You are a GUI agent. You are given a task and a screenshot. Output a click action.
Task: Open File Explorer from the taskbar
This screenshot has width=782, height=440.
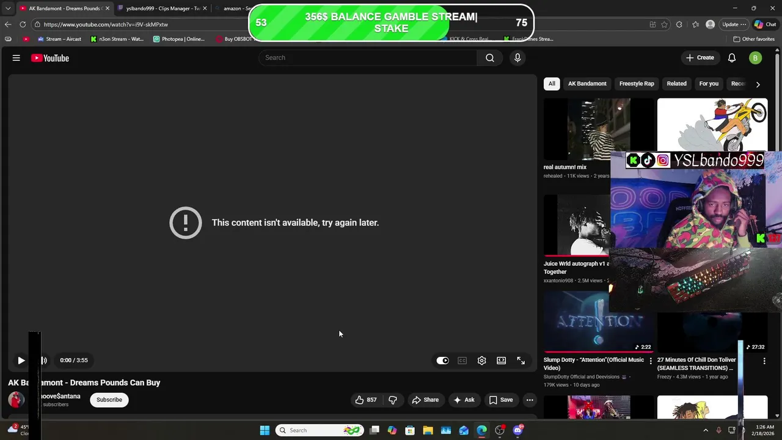tap(428, 430)
